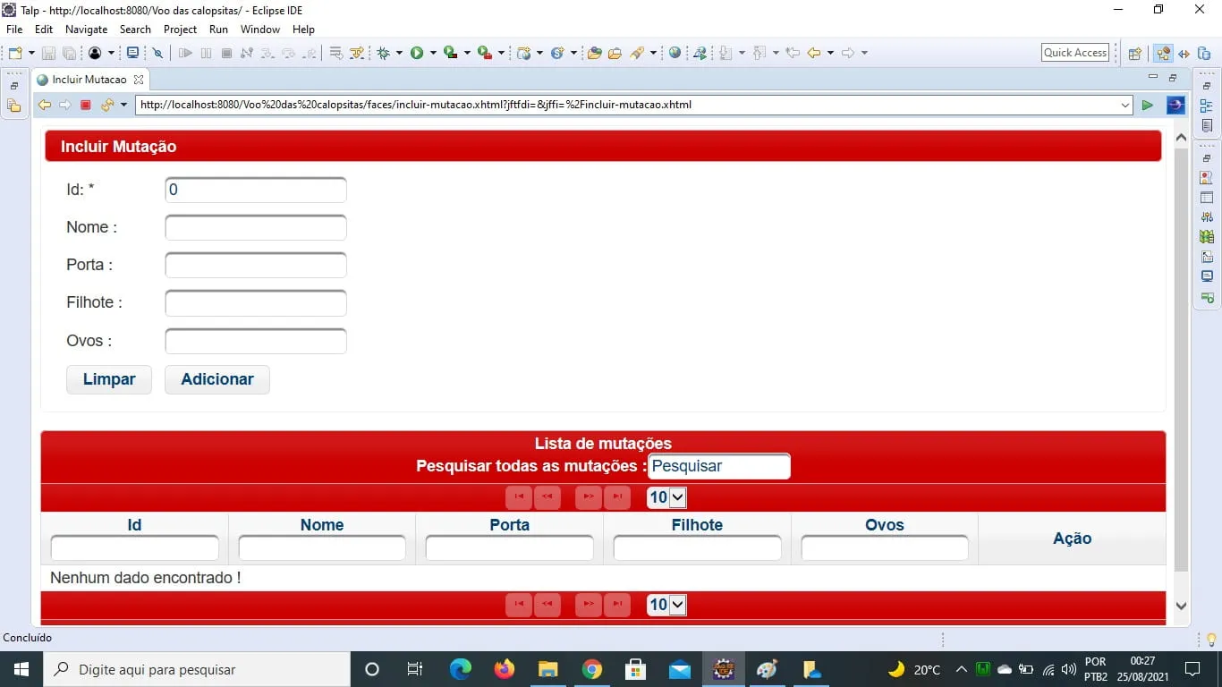Switch to the Java EE perspective icon

point(1163,54)
